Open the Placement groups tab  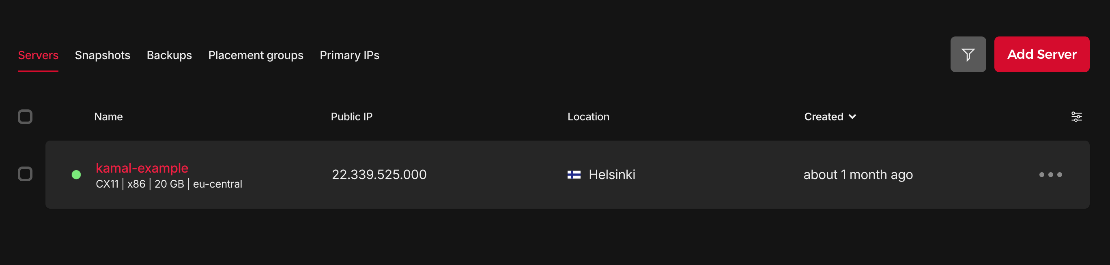coord(256,55)
